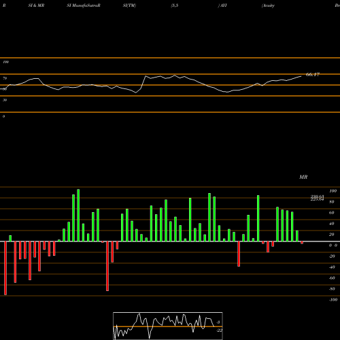
Task: Click the 'SI MunafaSutraR' header text
Action: [x=84, y=5]
